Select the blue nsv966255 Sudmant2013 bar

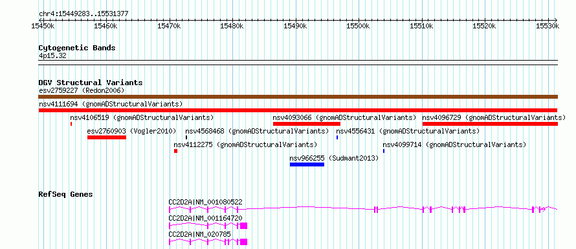[307, 164]
